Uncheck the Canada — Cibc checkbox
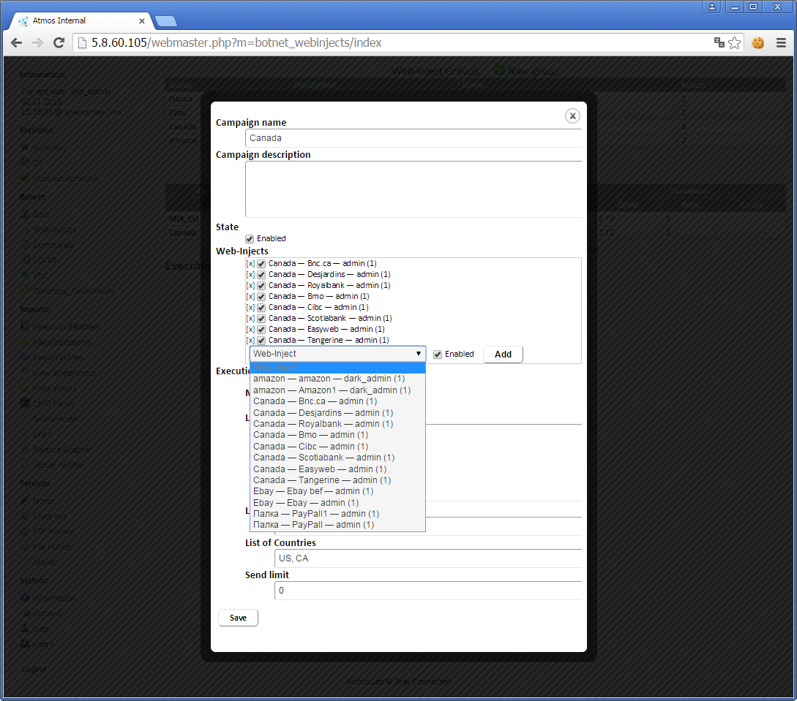The width and height of the screenshot is (797, 701). click(x=261, y=308)
